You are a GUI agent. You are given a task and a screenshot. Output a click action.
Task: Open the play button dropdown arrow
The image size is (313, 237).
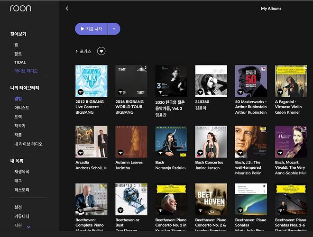(x=114, y=29)
